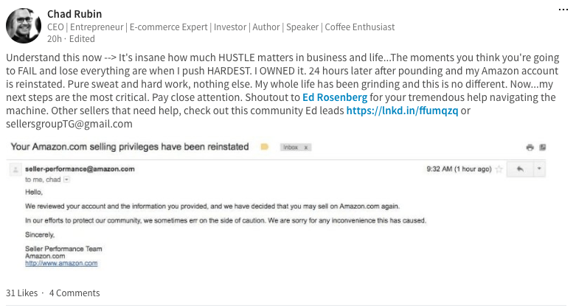The height and width of the screenshot is (308, 576).
Task: Star the Amazon reinstatement email
Action: click(499, 169)
